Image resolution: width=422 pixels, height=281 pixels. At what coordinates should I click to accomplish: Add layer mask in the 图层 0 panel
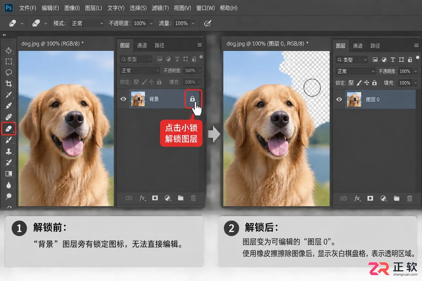pyautogui.click(x=370, y=198)
